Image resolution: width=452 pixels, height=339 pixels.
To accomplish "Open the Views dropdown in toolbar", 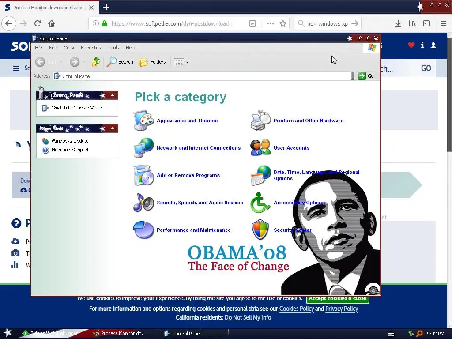I will click(181, 62).
